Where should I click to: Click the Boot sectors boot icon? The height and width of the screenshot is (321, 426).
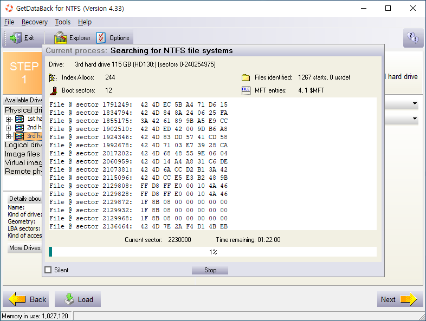pos(53,90)
